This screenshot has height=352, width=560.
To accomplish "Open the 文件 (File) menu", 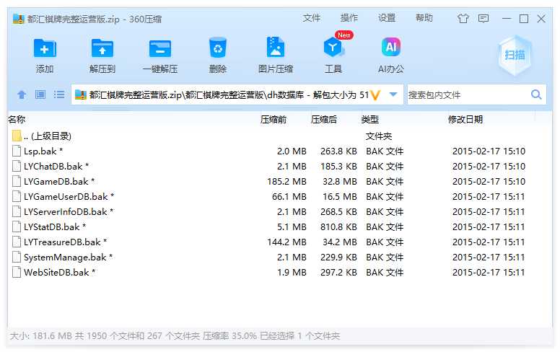I will pos(312,18).
